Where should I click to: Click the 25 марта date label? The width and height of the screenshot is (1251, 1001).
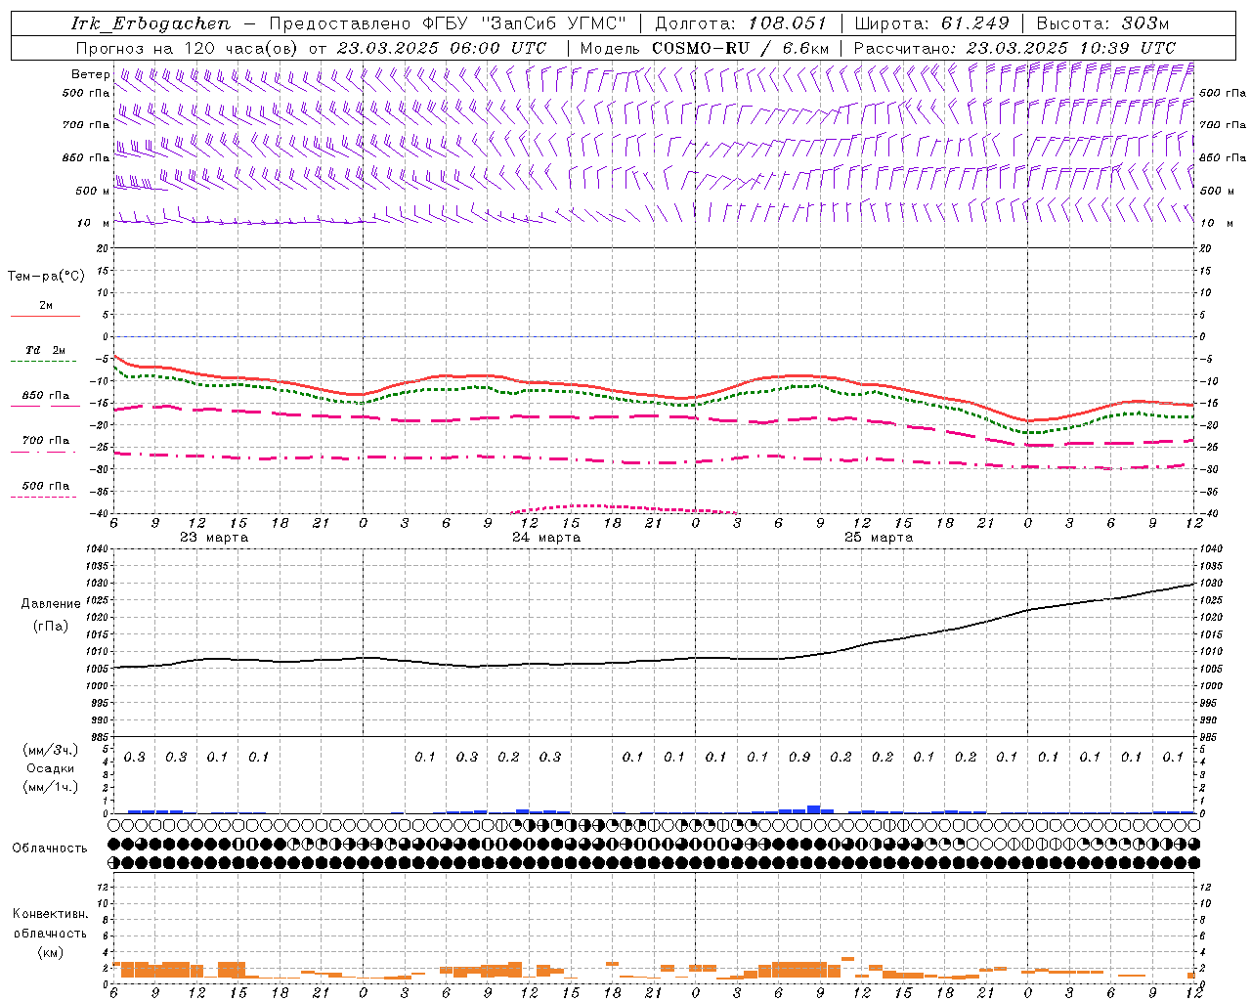[x=879, y=538]
